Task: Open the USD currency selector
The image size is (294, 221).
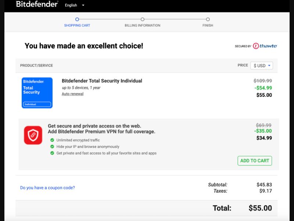Action: coord(262,65)
